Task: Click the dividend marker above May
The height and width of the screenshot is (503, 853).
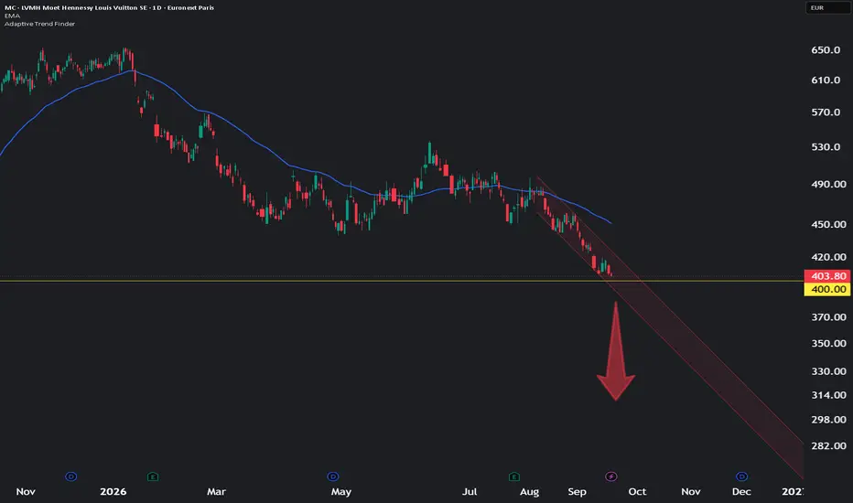Action: point(333,476)
